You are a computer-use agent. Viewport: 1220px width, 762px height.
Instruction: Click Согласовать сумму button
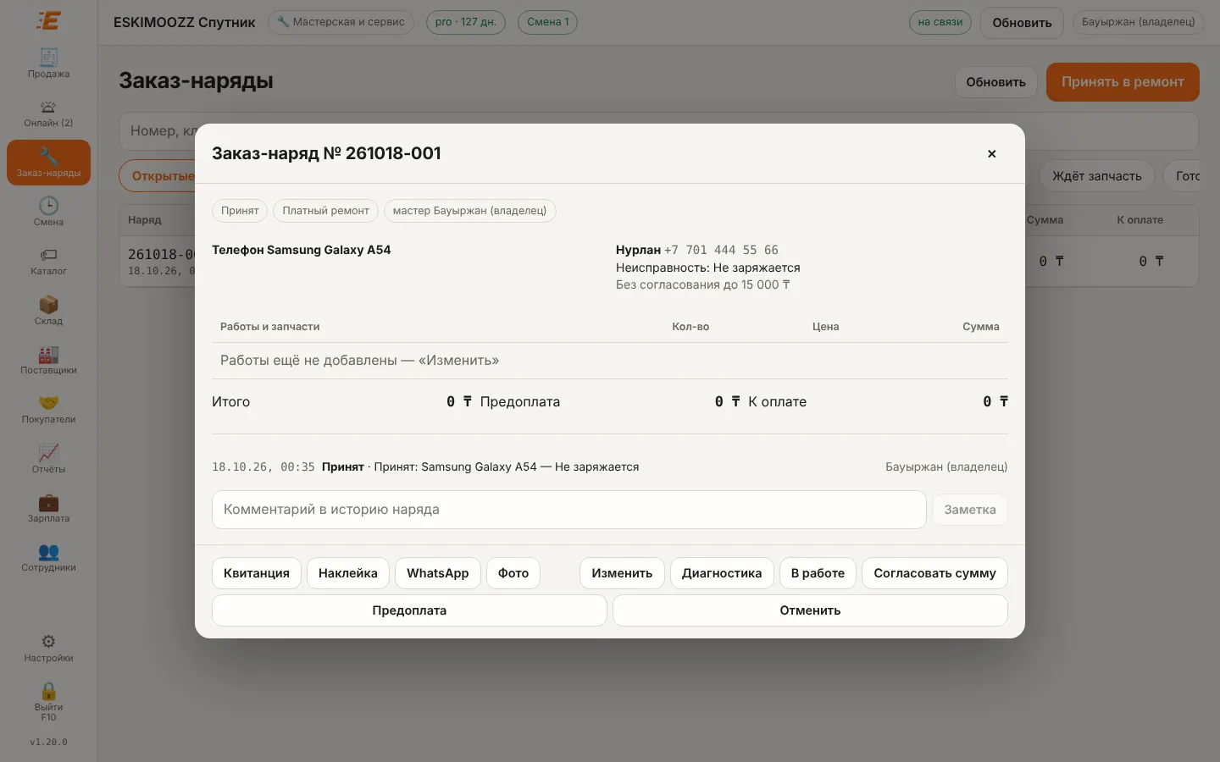(935, 573)
